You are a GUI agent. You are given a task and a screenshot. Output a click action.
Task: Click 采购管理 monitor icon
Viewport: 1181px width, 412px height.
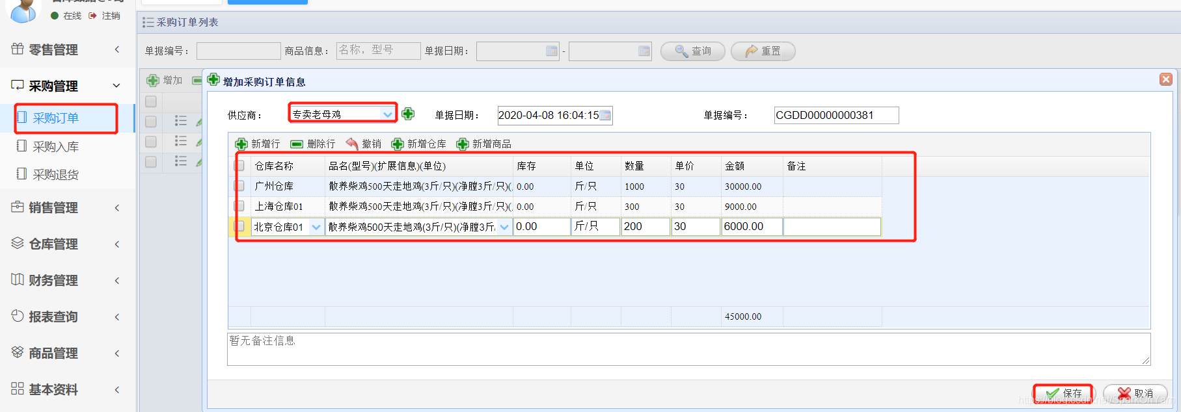18,85
